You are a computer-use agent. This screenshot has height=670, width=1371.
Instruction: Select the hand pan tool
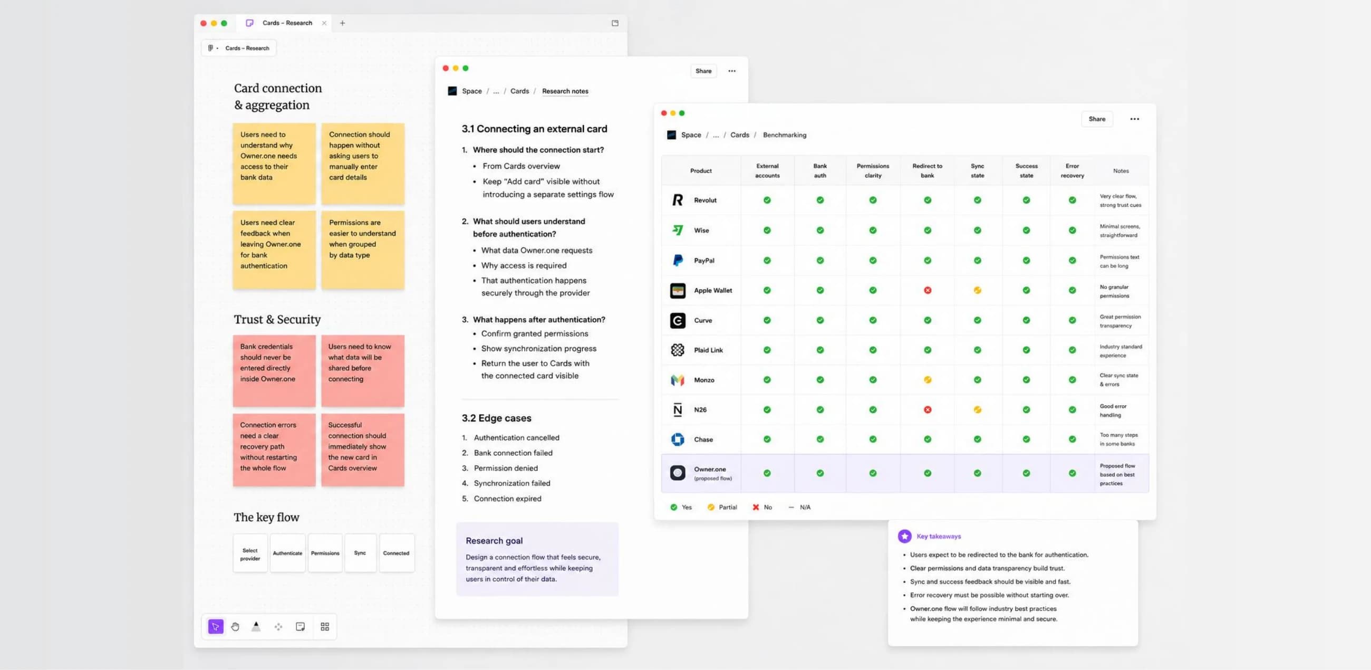pyautogui.click(x=235, y=626)
